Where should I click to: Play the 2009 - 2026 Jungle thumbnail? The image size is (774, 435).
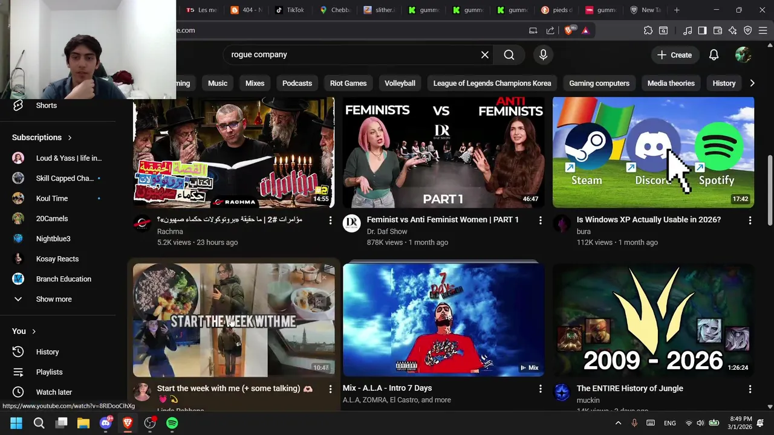click(653, 320)
